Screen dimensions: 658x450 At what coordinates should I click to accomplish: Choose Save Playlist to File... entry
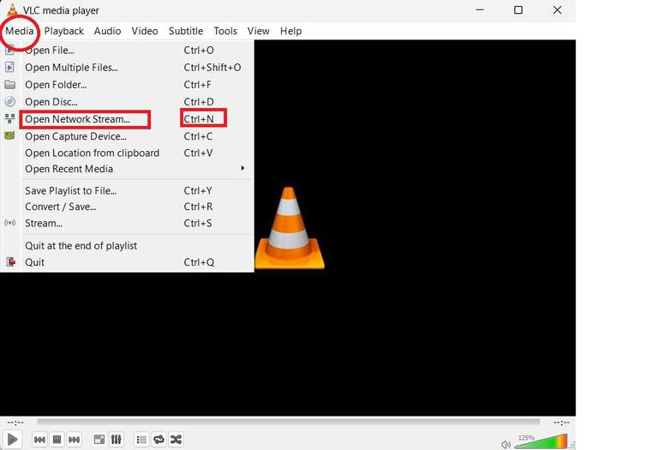click(127, 191)
